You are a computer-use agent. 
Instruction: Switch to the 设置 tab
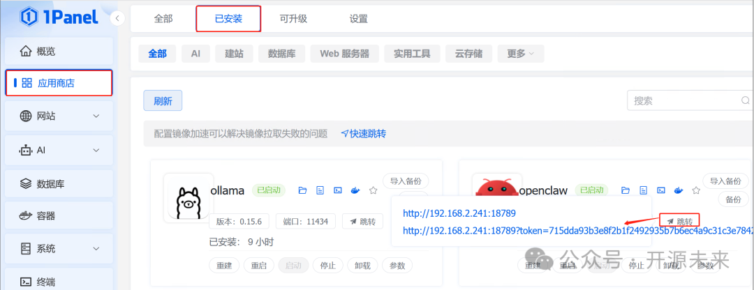pyautogui.click(x=358, y=19)
